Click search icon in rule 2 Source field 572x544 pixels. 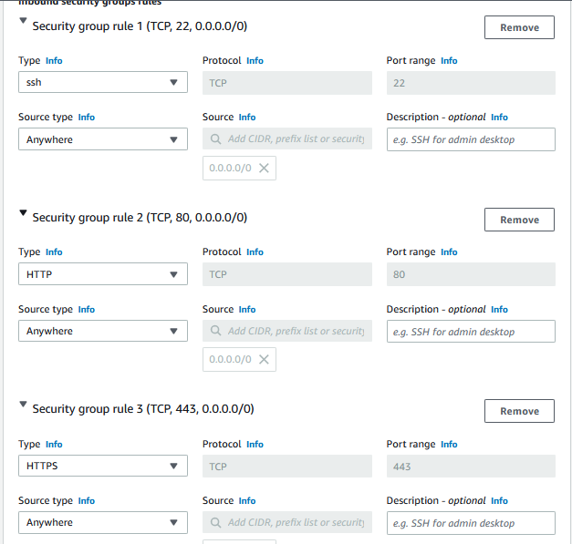[216, 331]
